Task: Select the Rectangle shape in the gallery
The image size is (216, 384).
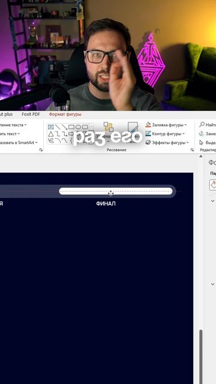Action: (71, 127)
